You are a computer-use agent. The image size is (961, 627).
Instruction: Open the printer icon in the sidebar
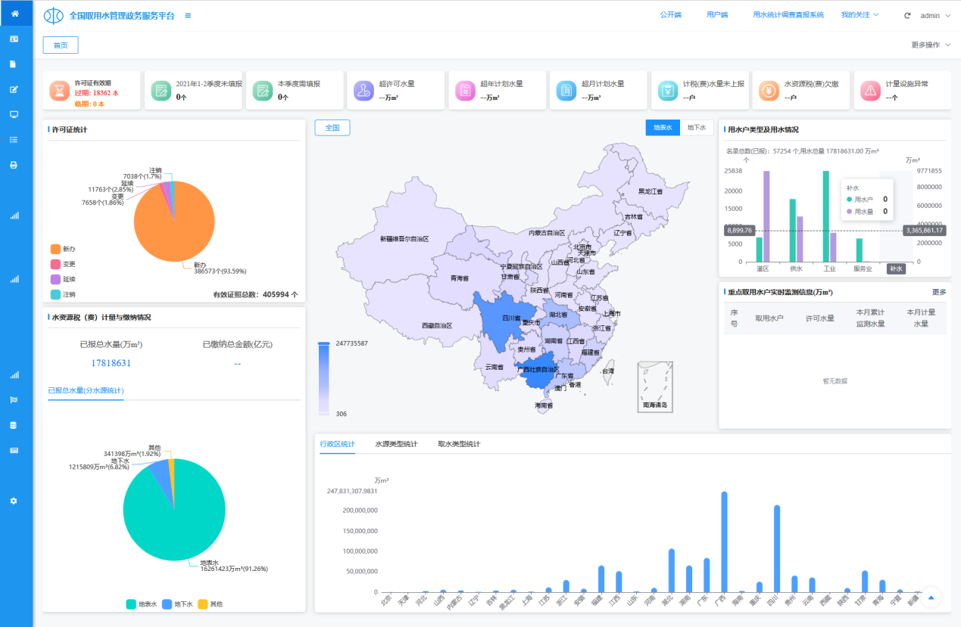point(14,165)
